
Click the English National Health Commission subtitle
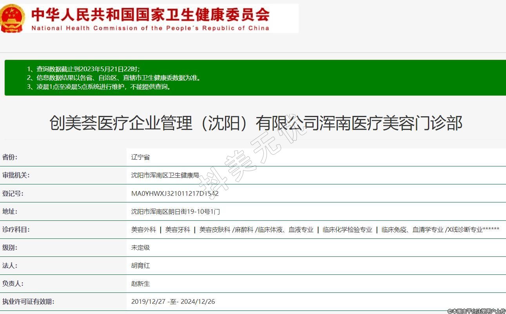click(150, 28)
